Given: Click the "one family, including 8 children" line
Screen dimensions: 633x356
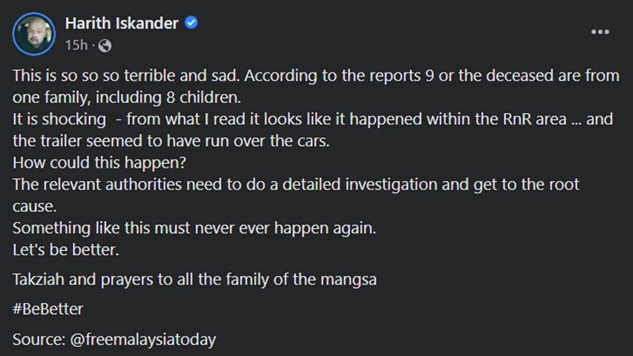Looking at the screenshot, I should click(x=127, y=97).
